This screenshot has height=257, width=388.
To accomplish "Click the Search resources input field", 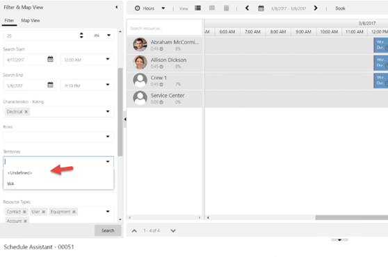I will click(x=164, y=28).
